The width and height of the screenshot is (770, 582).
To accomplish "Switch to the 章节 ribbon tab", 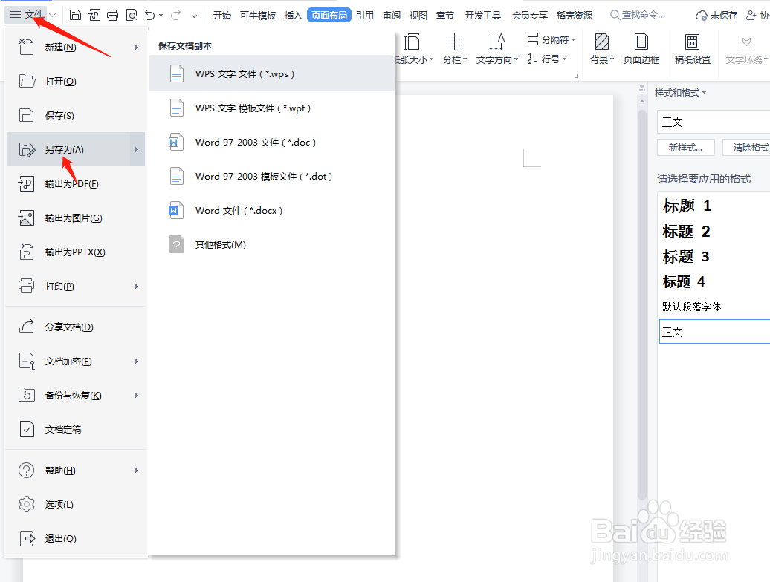I will [445, 15].
